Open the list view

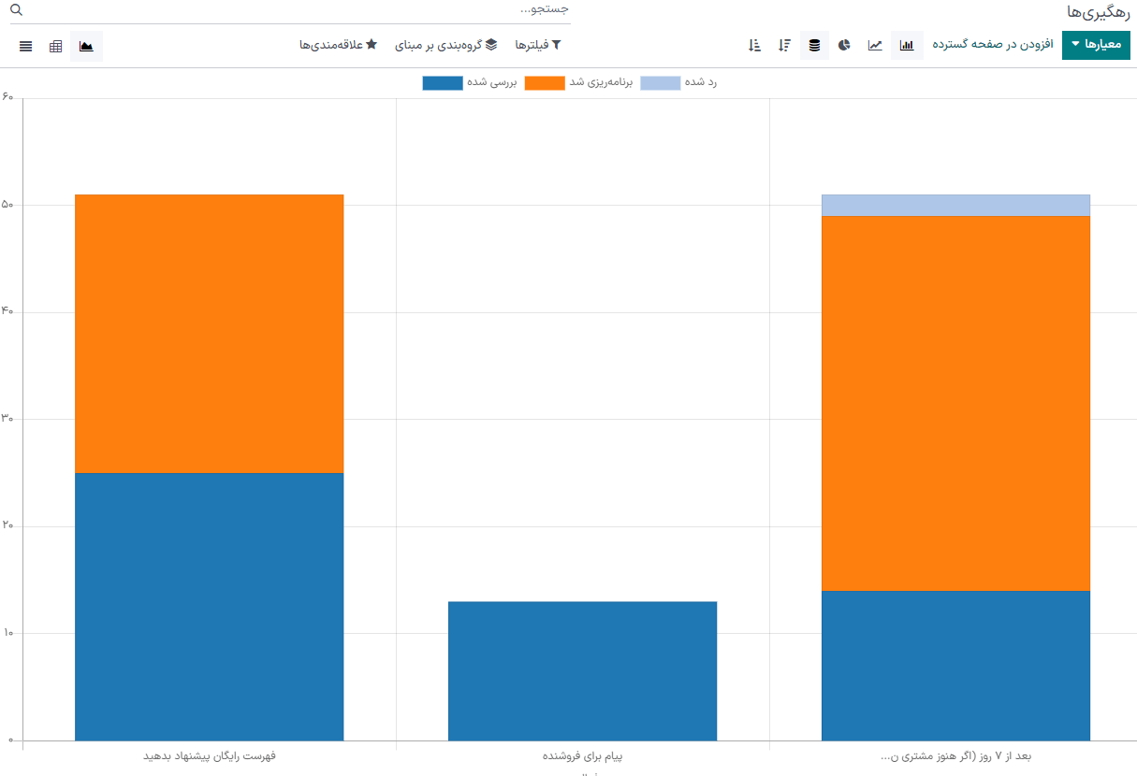26,46
